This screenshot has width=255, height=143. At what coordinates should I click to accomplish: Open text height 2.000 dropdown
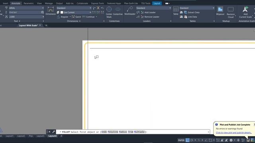[x=43, y=17]
